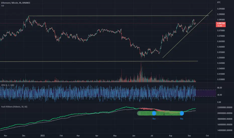The image size is (234, 138).
Task: Click the 180000000.000000 Hash Ribbons scale value
Action: (225, 119)
